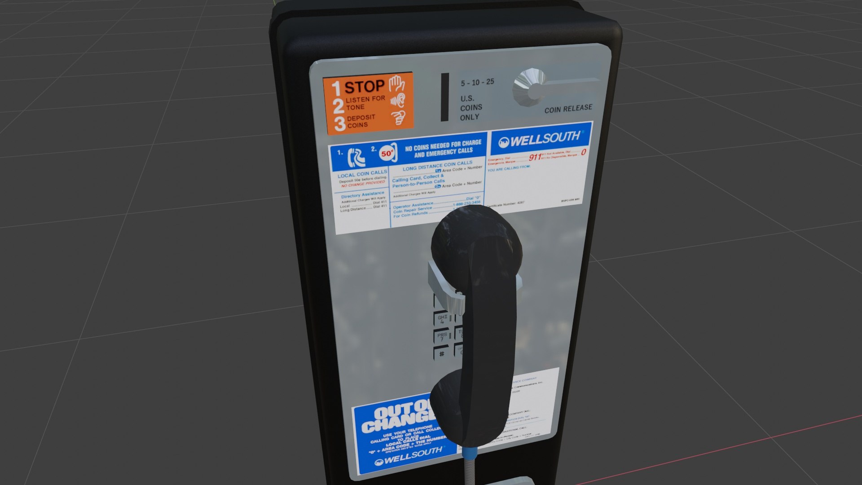This screenshot has width=862, height=485.
Task: Click the LOCAL COIN CALLS heading
Action: tap(362, 174)
